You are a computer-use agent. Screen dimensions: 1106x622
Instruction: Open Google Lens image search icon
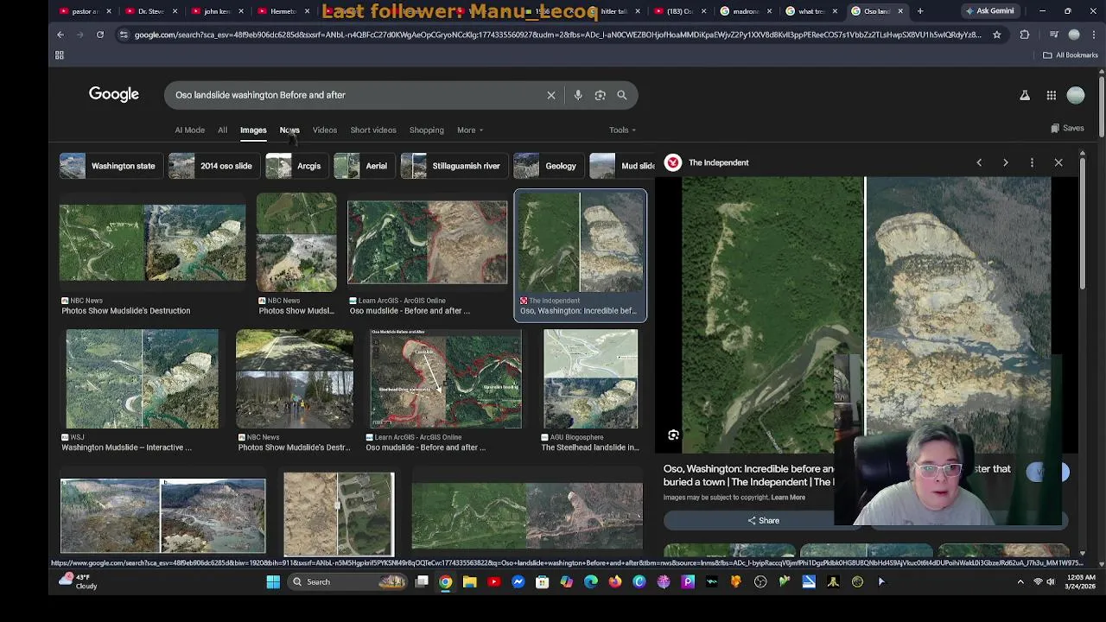pos(600,95)
